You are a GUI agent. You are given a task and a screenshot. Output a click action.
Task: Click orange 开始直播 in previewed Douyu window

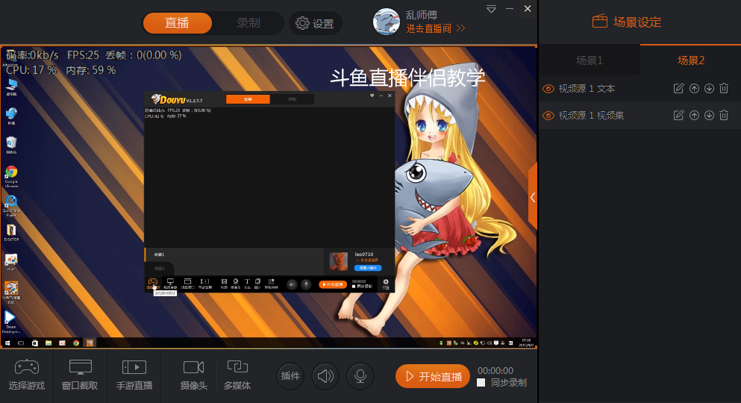coord(333,284)
